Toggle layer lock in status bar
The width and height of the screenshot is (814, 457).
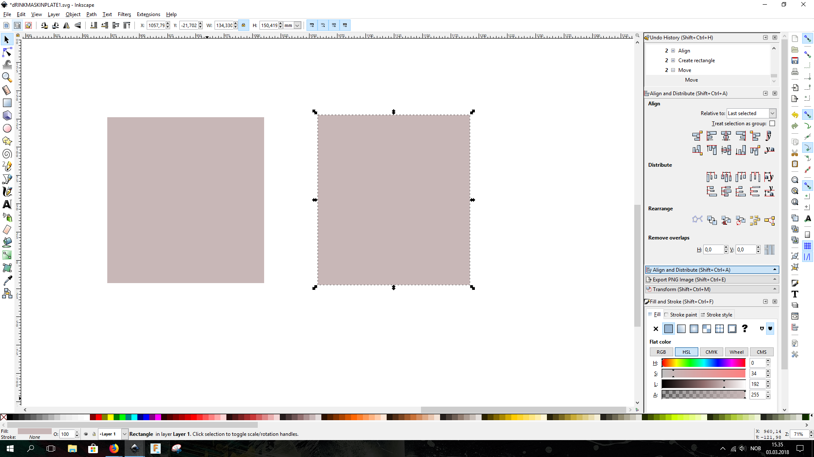coord(94,434)
